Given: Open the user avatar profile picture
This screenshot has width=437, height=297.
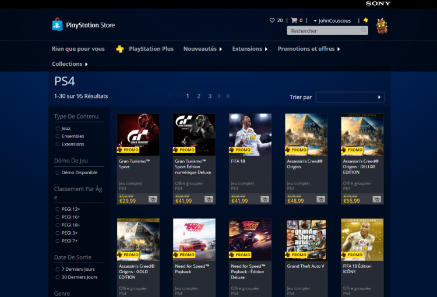Looking at the screenshot, I should tap(382, 26).
